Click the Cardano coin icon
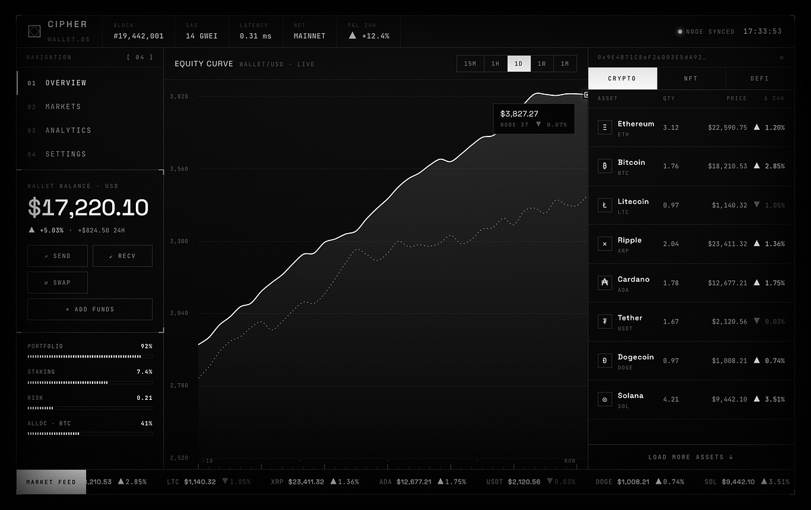This screenshot has height=510, width=811. 605,282
